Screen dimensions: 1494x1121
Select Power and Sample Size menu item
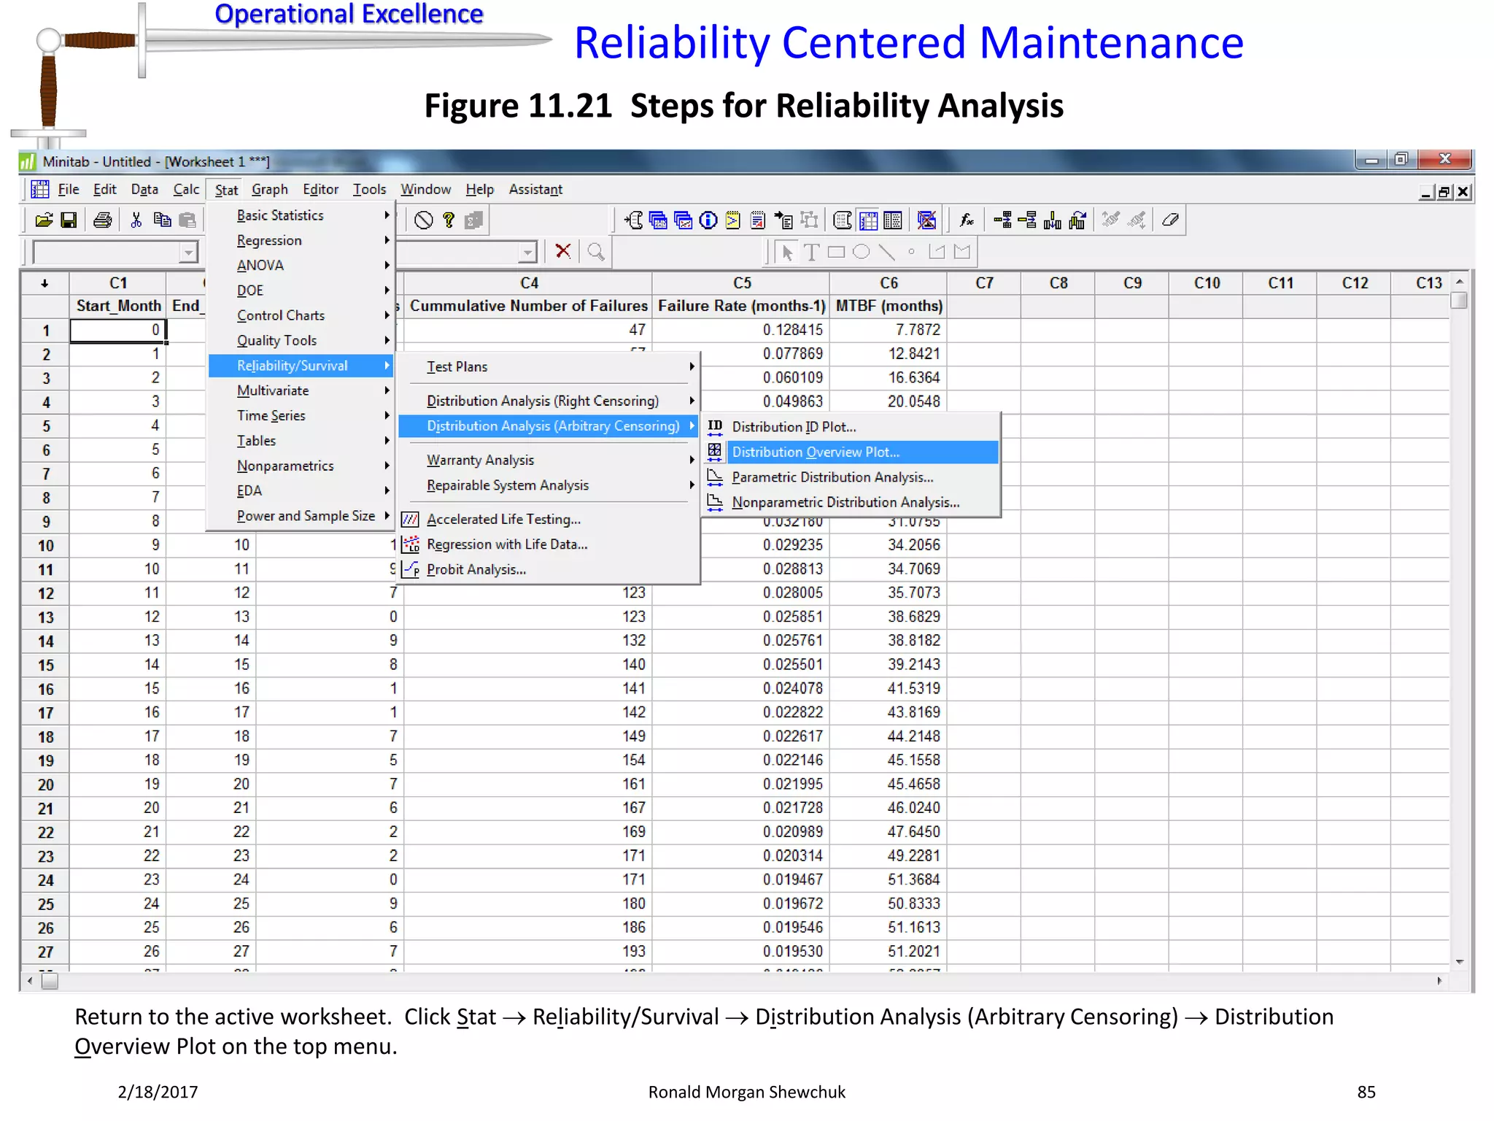301,516
